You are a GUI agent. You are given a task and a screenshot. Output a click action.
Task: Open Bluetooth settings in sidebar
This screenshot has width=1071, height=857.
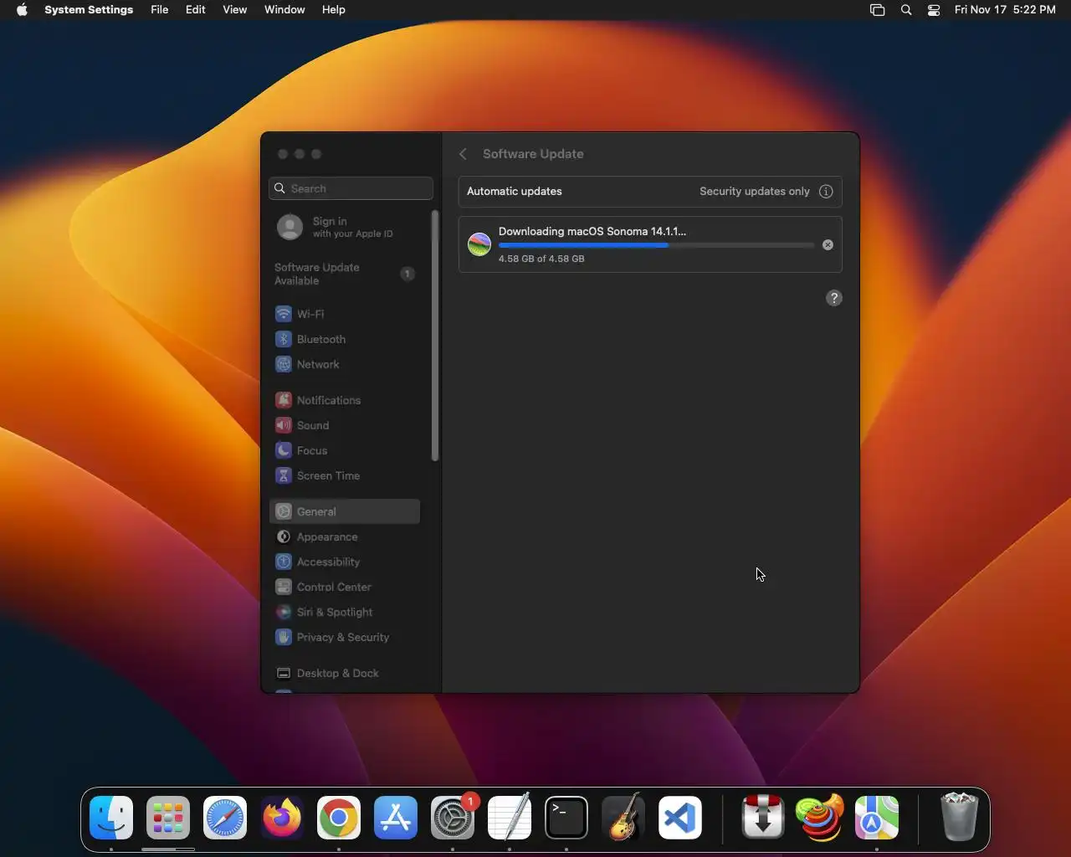[344, 339]
